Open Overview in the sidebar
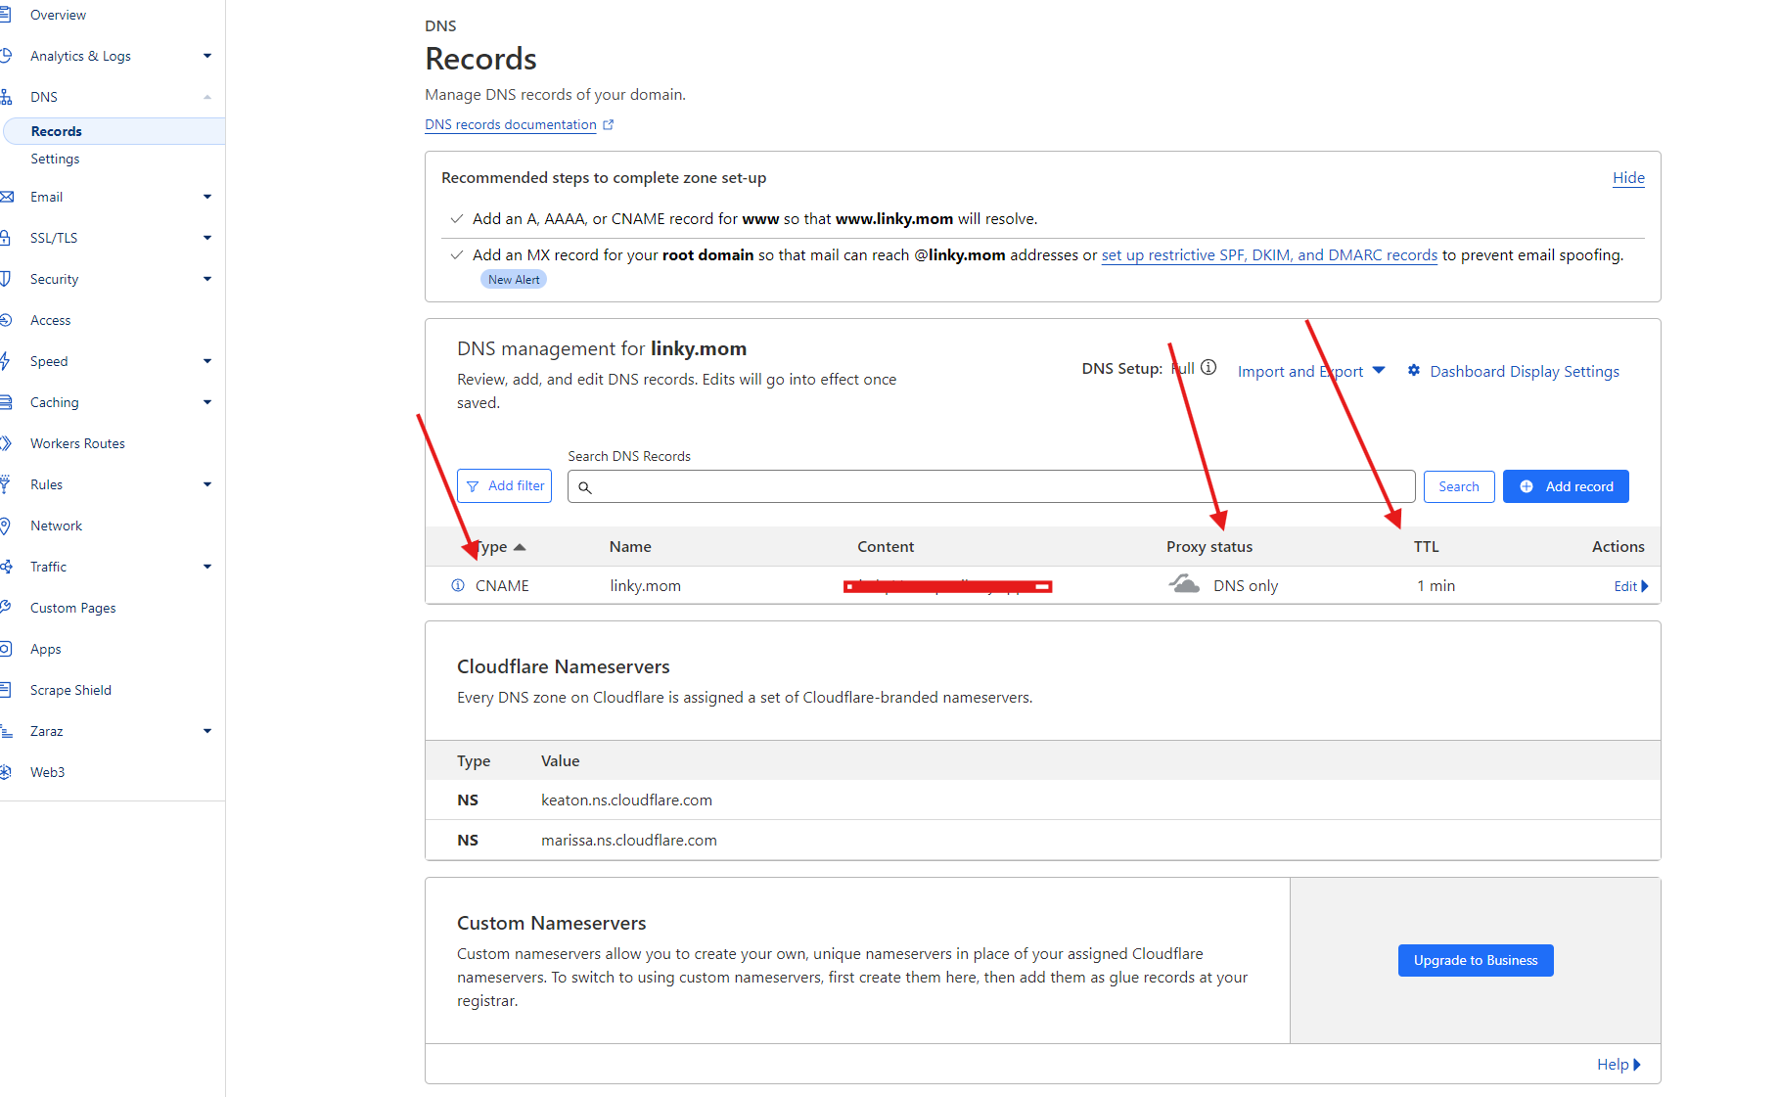The width and height of the screenshot is (1778, 1097). pyautogui.click(x=58, y=15)
